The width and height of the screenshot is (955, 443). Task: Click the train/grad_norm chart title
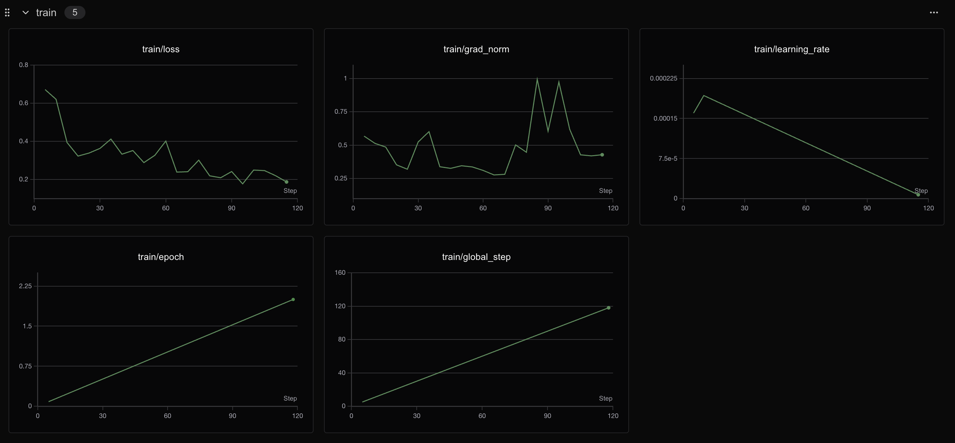click(476, 49)
